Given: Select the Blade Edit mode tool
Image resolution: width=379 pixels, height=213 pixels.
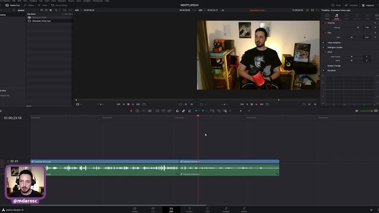Looking at the screenshot, I should click(150, 111).
